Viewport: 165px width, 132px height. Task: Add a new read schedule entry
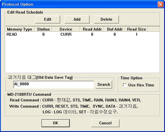[x=77, y=20]
